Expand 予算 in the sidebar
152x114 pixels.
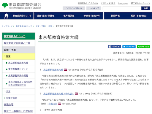(x=8, y=91)
